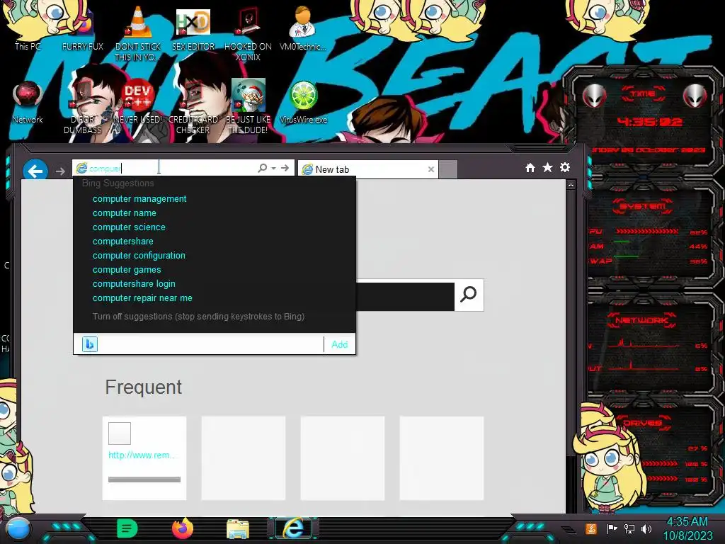This screenshot has width=725, height=544.
Task: Open the VM0Technic desktop shortcut
Action: pos(303,28)
